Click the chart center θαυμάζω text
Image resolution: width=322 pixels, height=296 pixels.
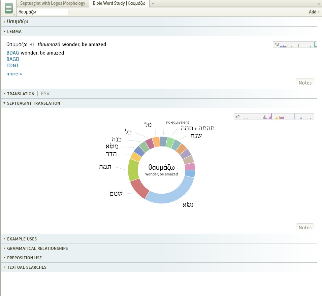(161, 167)
